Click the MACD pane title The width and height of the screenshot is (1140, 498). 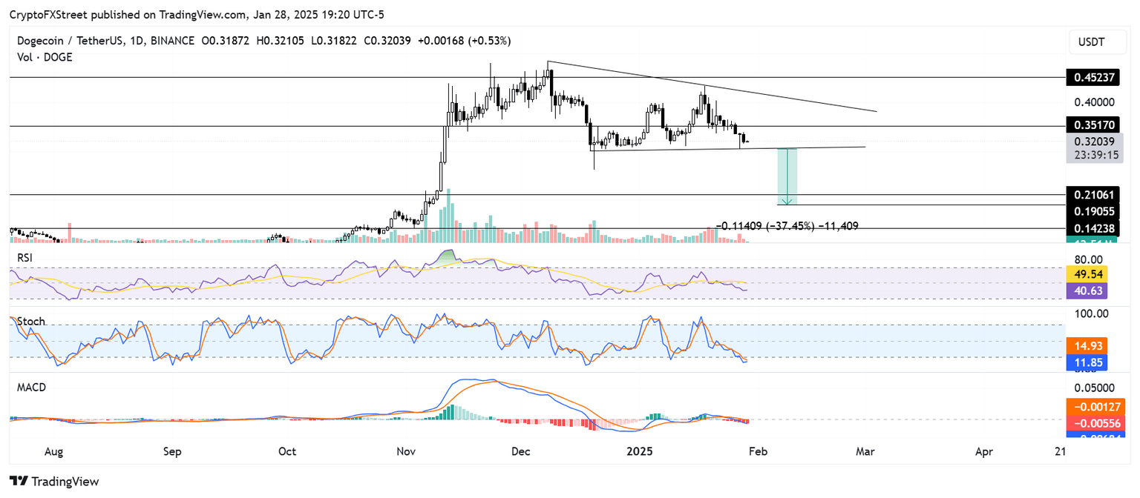click(31, 387)
